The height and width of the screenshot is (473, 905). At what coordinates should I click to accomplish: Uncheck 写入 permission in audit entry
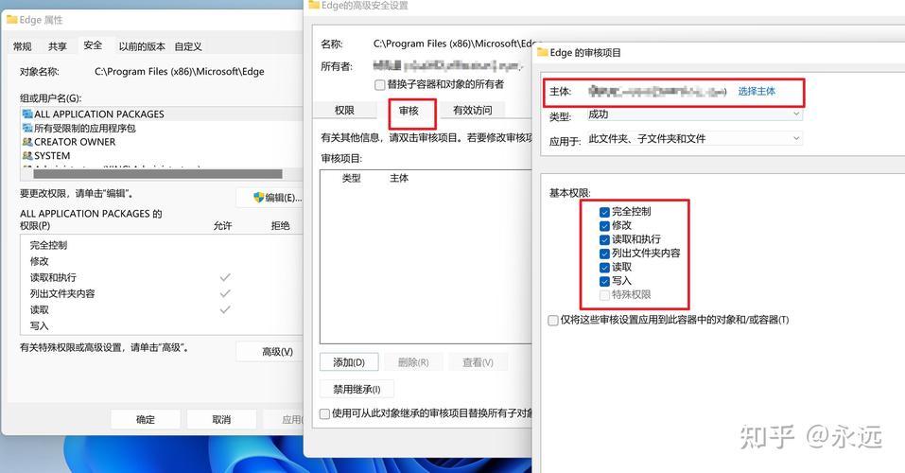pyautogui.click(x=604, y=281)
